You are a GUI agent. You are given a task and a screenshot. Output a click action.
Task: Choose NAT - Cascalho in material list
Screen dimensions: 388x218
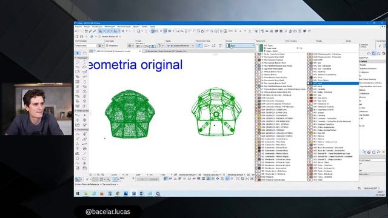[319, 89]
